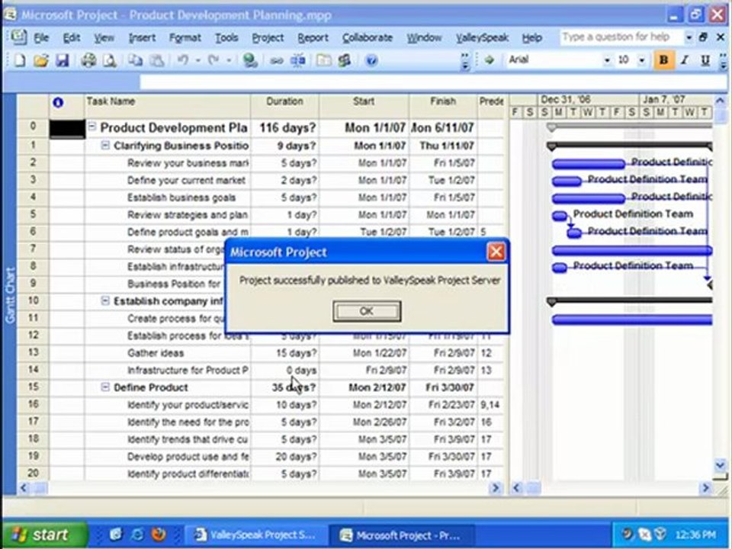This screenshot has width=732, height=549.
Task: Collapse the Clarifying Business Position group
Action: (x=105, y=146)
